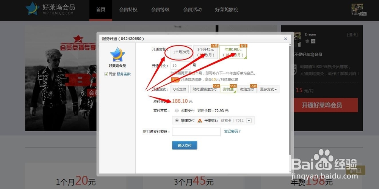379x189 pixels.
Task: Click the dialog vertical scrollbar
Action: point(290,101)
